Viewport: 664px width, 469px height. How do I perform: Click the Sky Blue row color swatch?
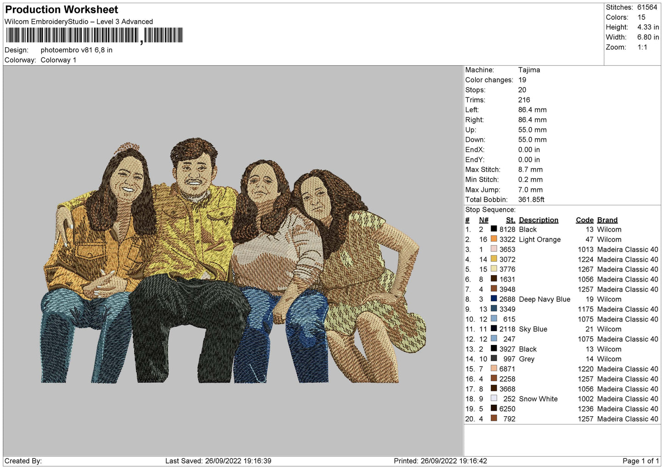coord(494,328)
